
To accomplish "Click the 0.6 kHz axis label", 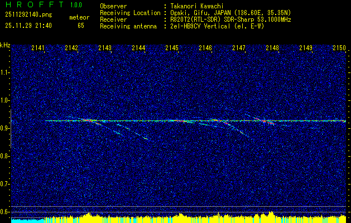I will [x=4, y=212].
